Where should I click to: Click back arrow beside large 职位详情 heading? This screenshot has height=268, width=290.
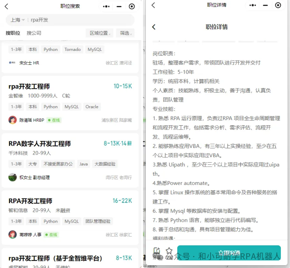tap(154, 27)
